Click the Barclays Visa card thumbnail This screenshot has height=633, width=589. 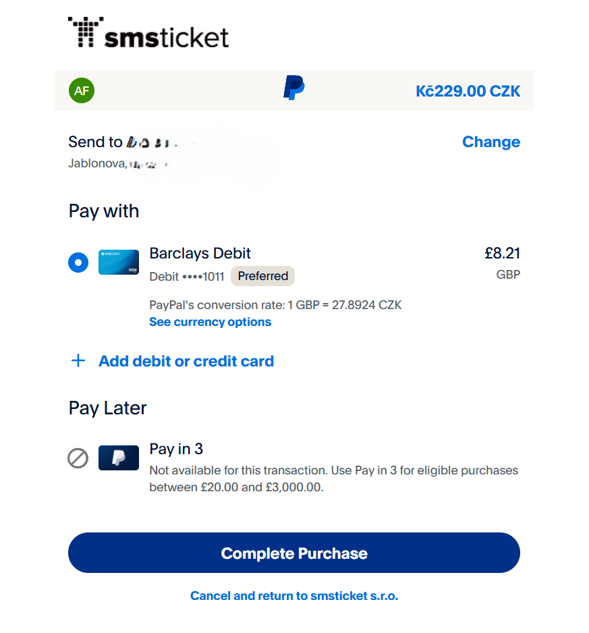[118, 262]
